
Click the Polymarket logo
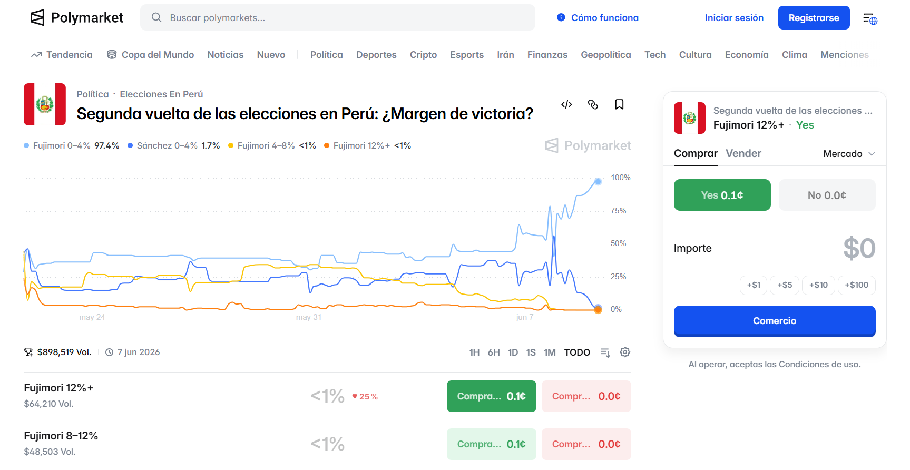pyautogui.click(x=76, y=18)
